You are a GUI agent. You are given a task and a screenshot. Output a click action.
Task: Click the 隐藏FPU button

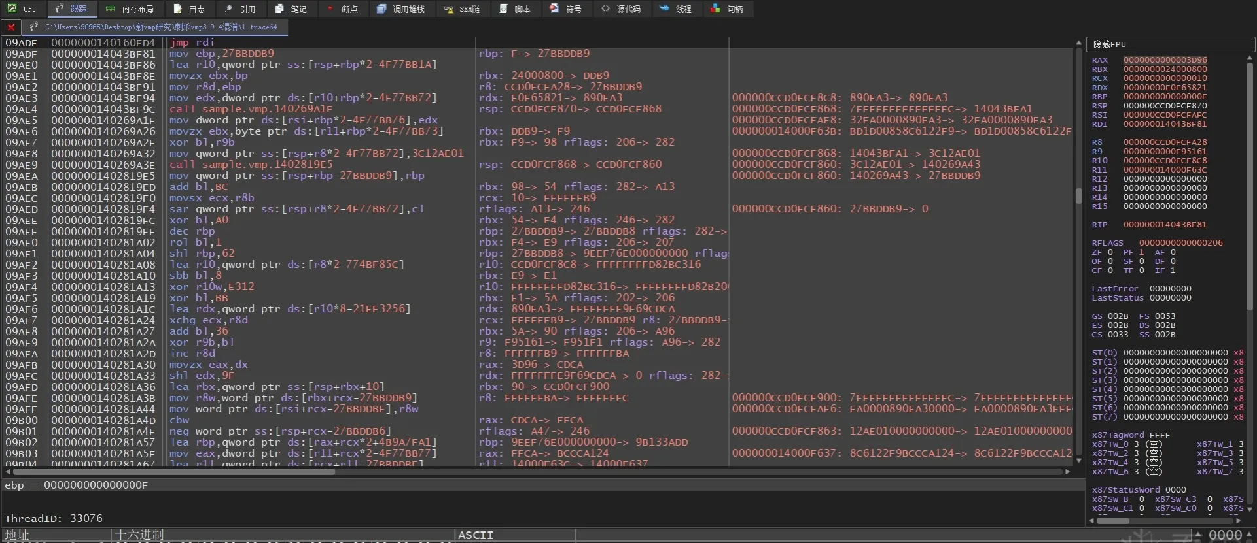click(x=1170, y=44)
